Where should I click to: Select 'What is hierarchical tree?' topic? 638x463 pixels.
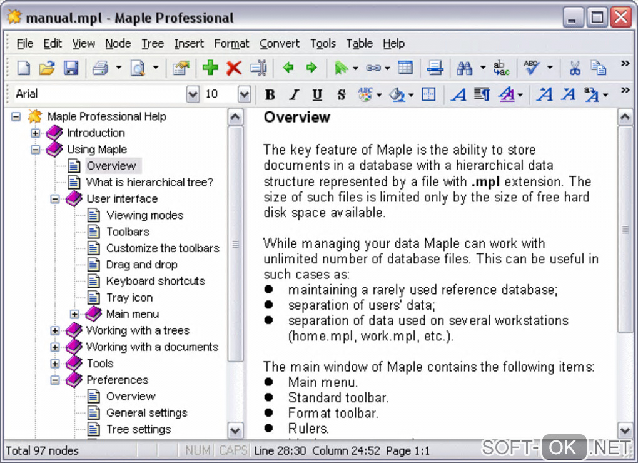(149, 182)
